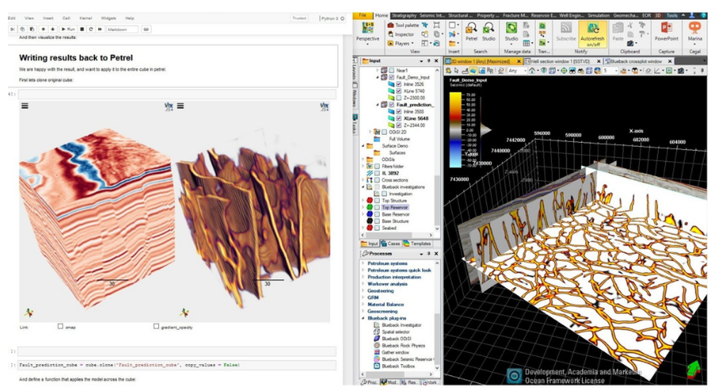Move notebook cell down
710x391 pixels.
53,29
